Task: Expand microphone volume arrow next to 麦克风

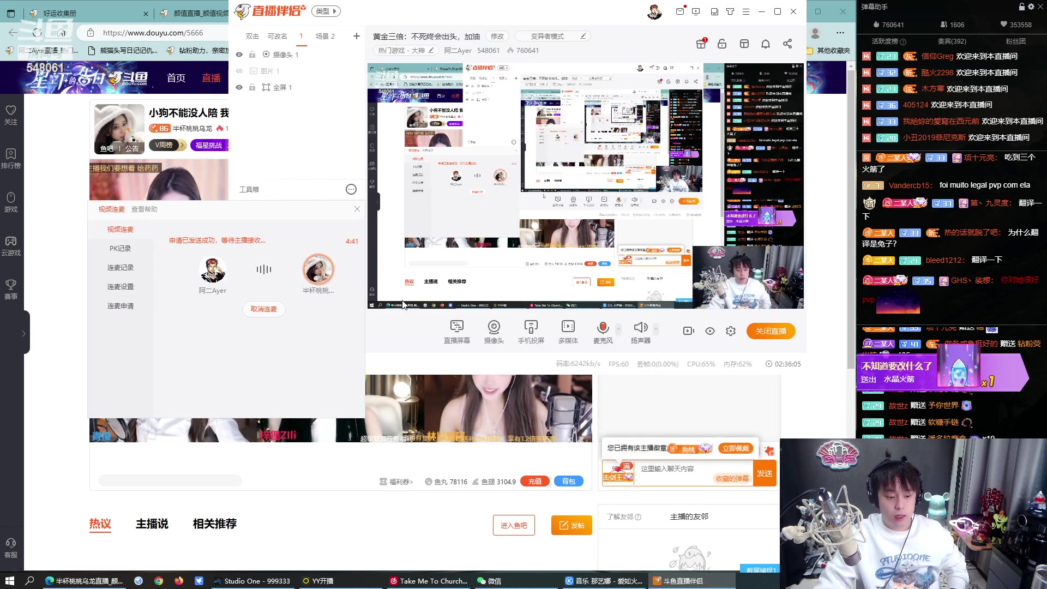Action: click(x=618, y=329)
